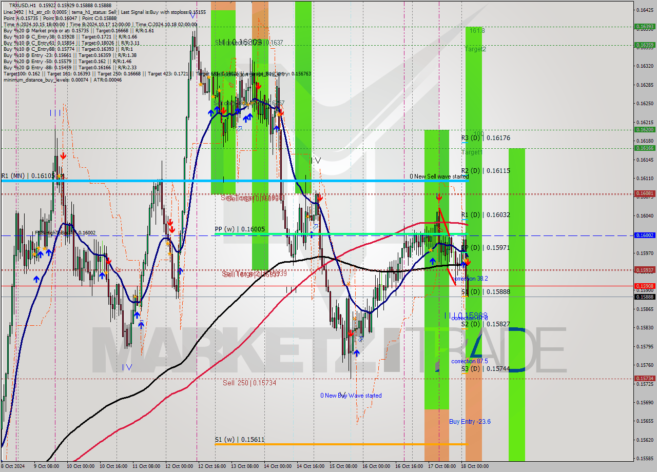Click the '17 Oct 08:00' time axis label
This screenshot has width=657, height=472.
tap(441, 466)
